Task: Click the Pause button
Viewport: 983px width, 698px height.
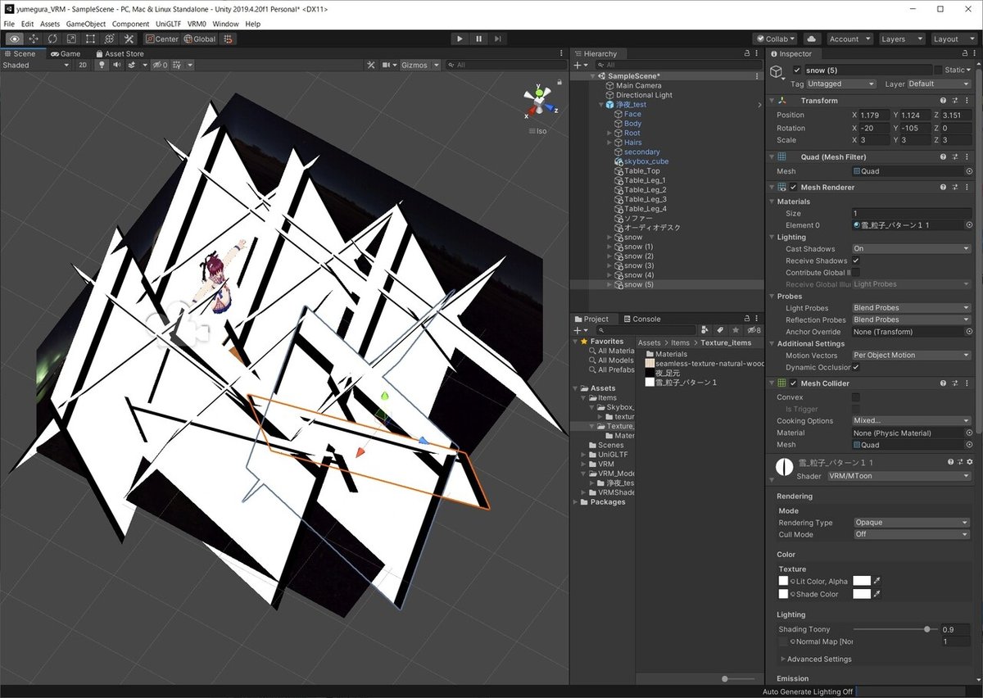Action: [x=478, y=39]
